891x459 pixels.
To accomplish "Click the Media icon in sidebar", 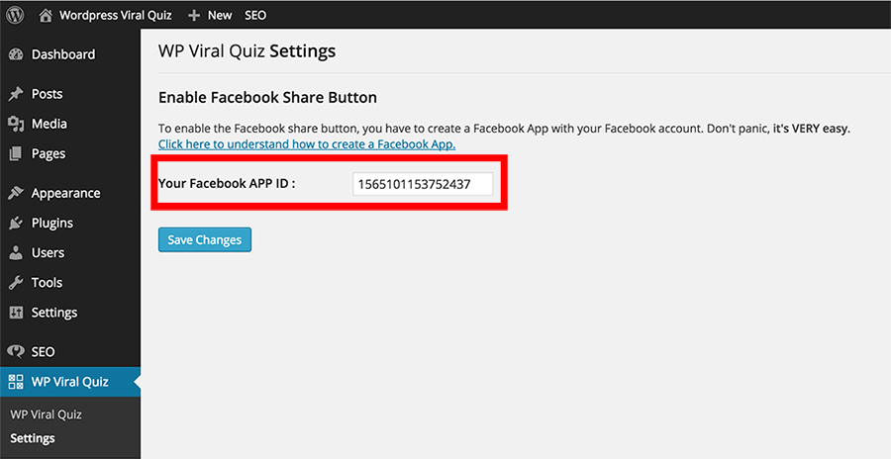I will (x=16, y=124).
